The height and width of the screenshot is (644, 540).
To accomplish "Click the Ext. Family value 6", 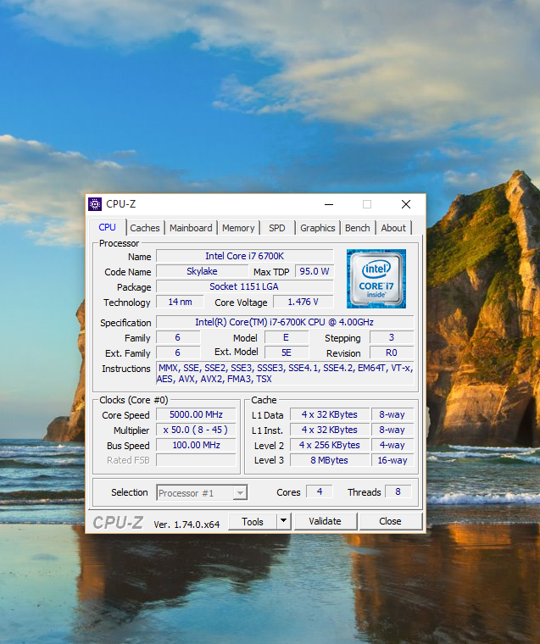I will pos(178,353).
